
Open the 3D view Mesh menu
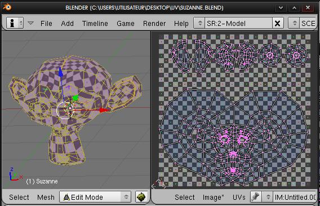(46, 197)
